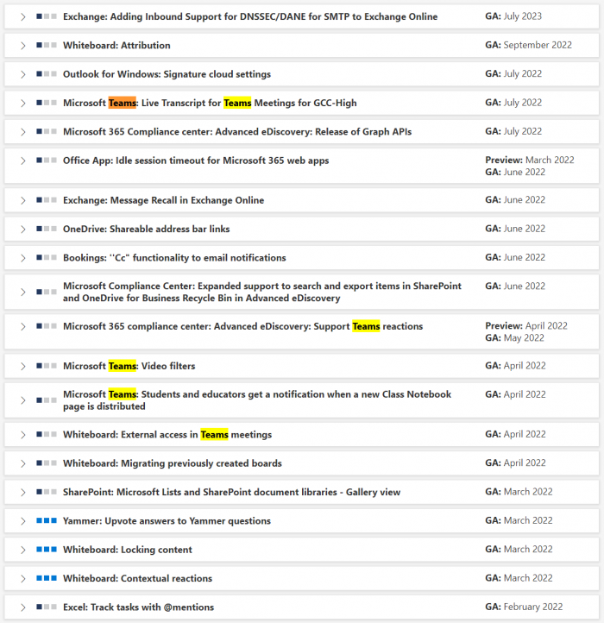The image size is (604, 623).
Task: Click status indicator for Exchange DNSSEC/DANE row
Action: [x=47, y=16]
